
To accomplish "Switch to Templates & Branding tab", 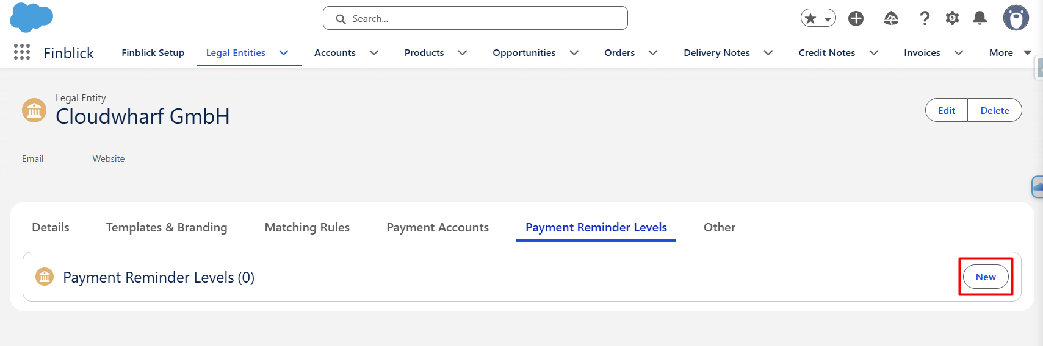I will (167, 227).
